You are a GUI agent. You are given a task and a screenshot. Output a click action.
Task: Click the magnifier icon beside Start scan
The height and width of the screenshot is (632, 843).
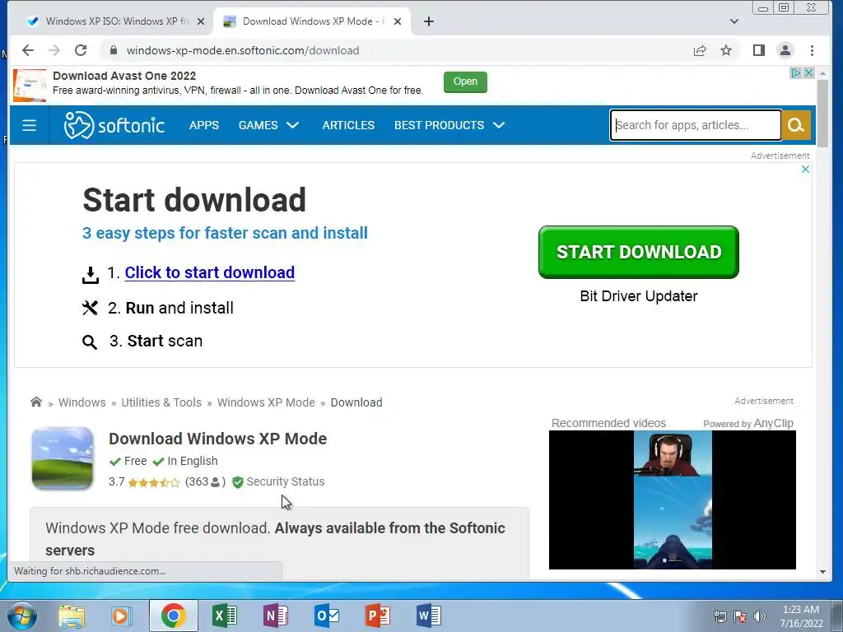pyautogui.click(x=89, y=342)
